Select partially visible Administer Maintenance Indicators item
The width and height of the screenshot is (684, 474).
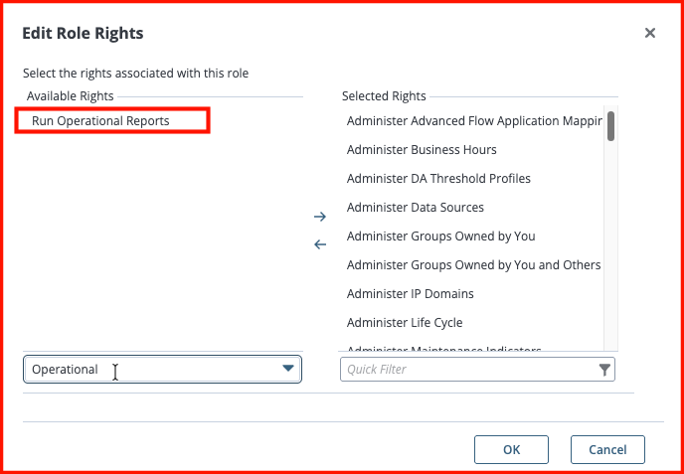pyautogui.click(x=473, y=348)
